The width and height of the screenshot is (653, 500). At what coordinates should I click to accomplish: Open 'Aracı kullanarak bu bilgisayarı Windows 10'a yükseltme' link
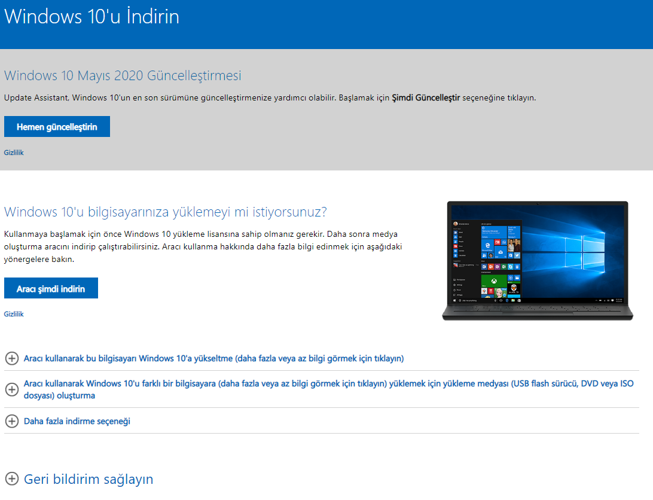pos(213,358)
